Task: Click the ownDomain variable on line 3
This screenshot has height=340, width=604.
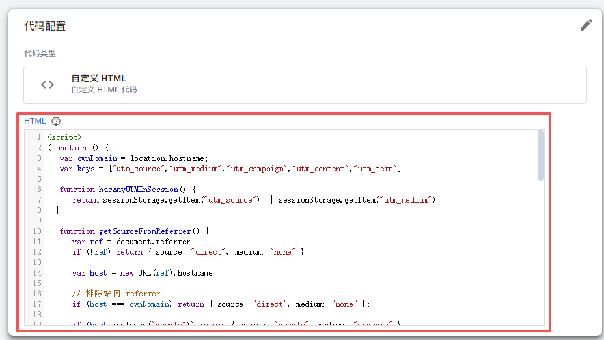Action: tap(97, 158)
